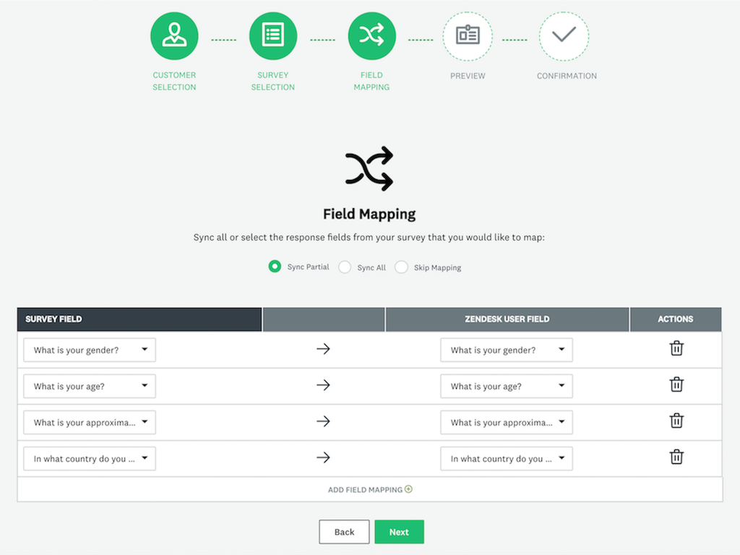Remove the approximate field mapping via trash icon
This screenshot has height=555, width=740.
point(676,421)
